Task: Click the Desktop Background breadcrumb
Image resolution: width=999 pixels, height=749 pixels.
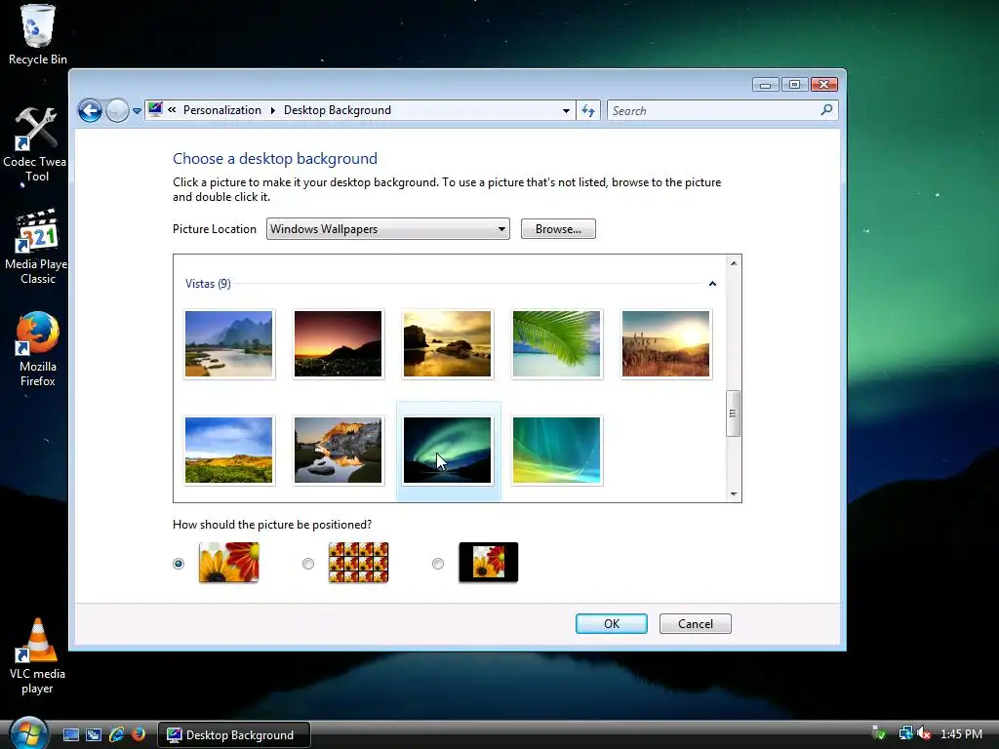Action: coord(337,110)
